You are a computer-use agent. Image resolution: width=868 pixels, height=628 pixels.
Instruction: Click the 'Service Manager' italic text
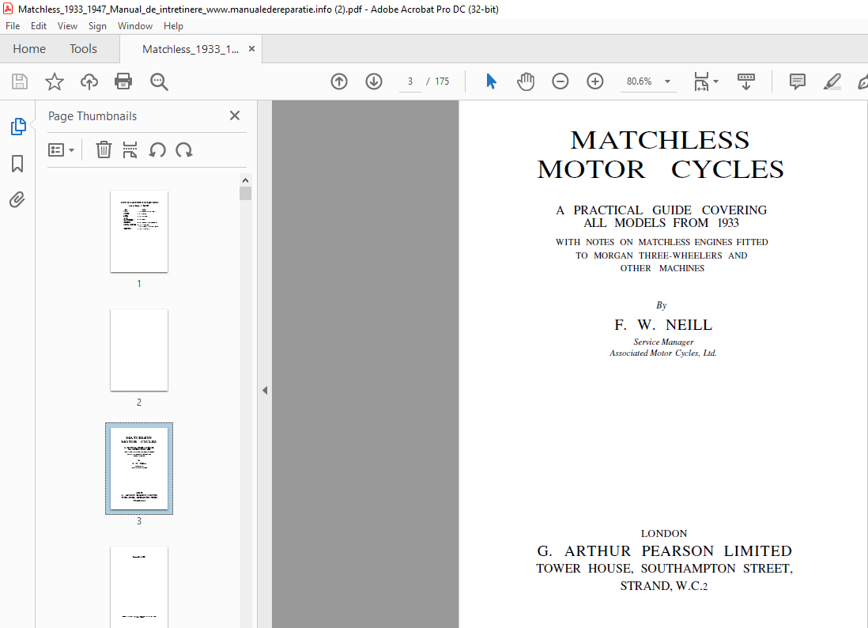point(663,342)
